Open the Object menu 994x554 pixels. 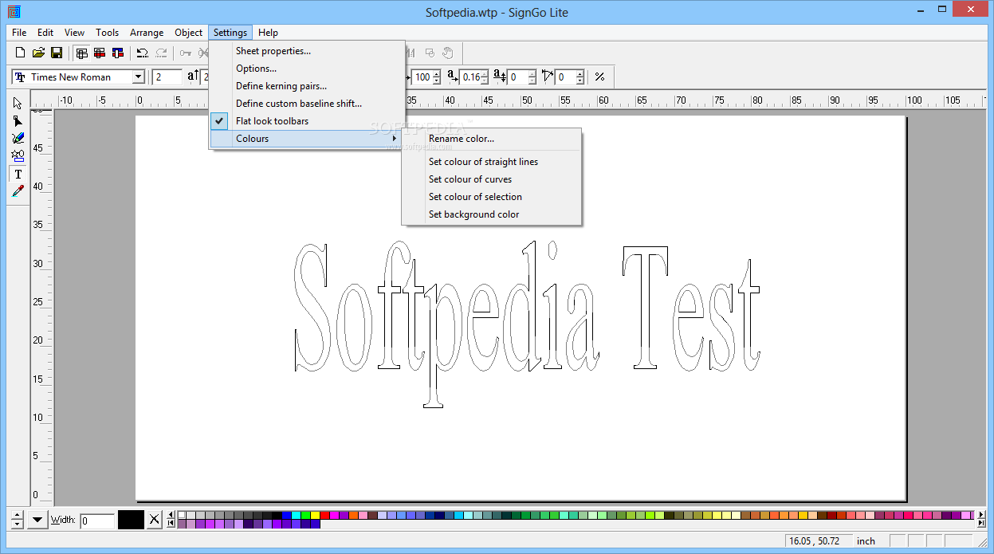[189, 33]
